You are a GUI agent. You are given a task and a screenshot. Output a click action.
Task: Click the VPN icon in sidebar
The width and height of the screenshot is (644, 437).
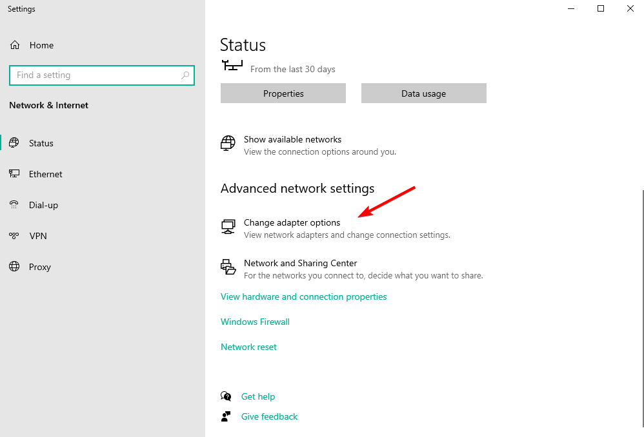coord(14,235)
